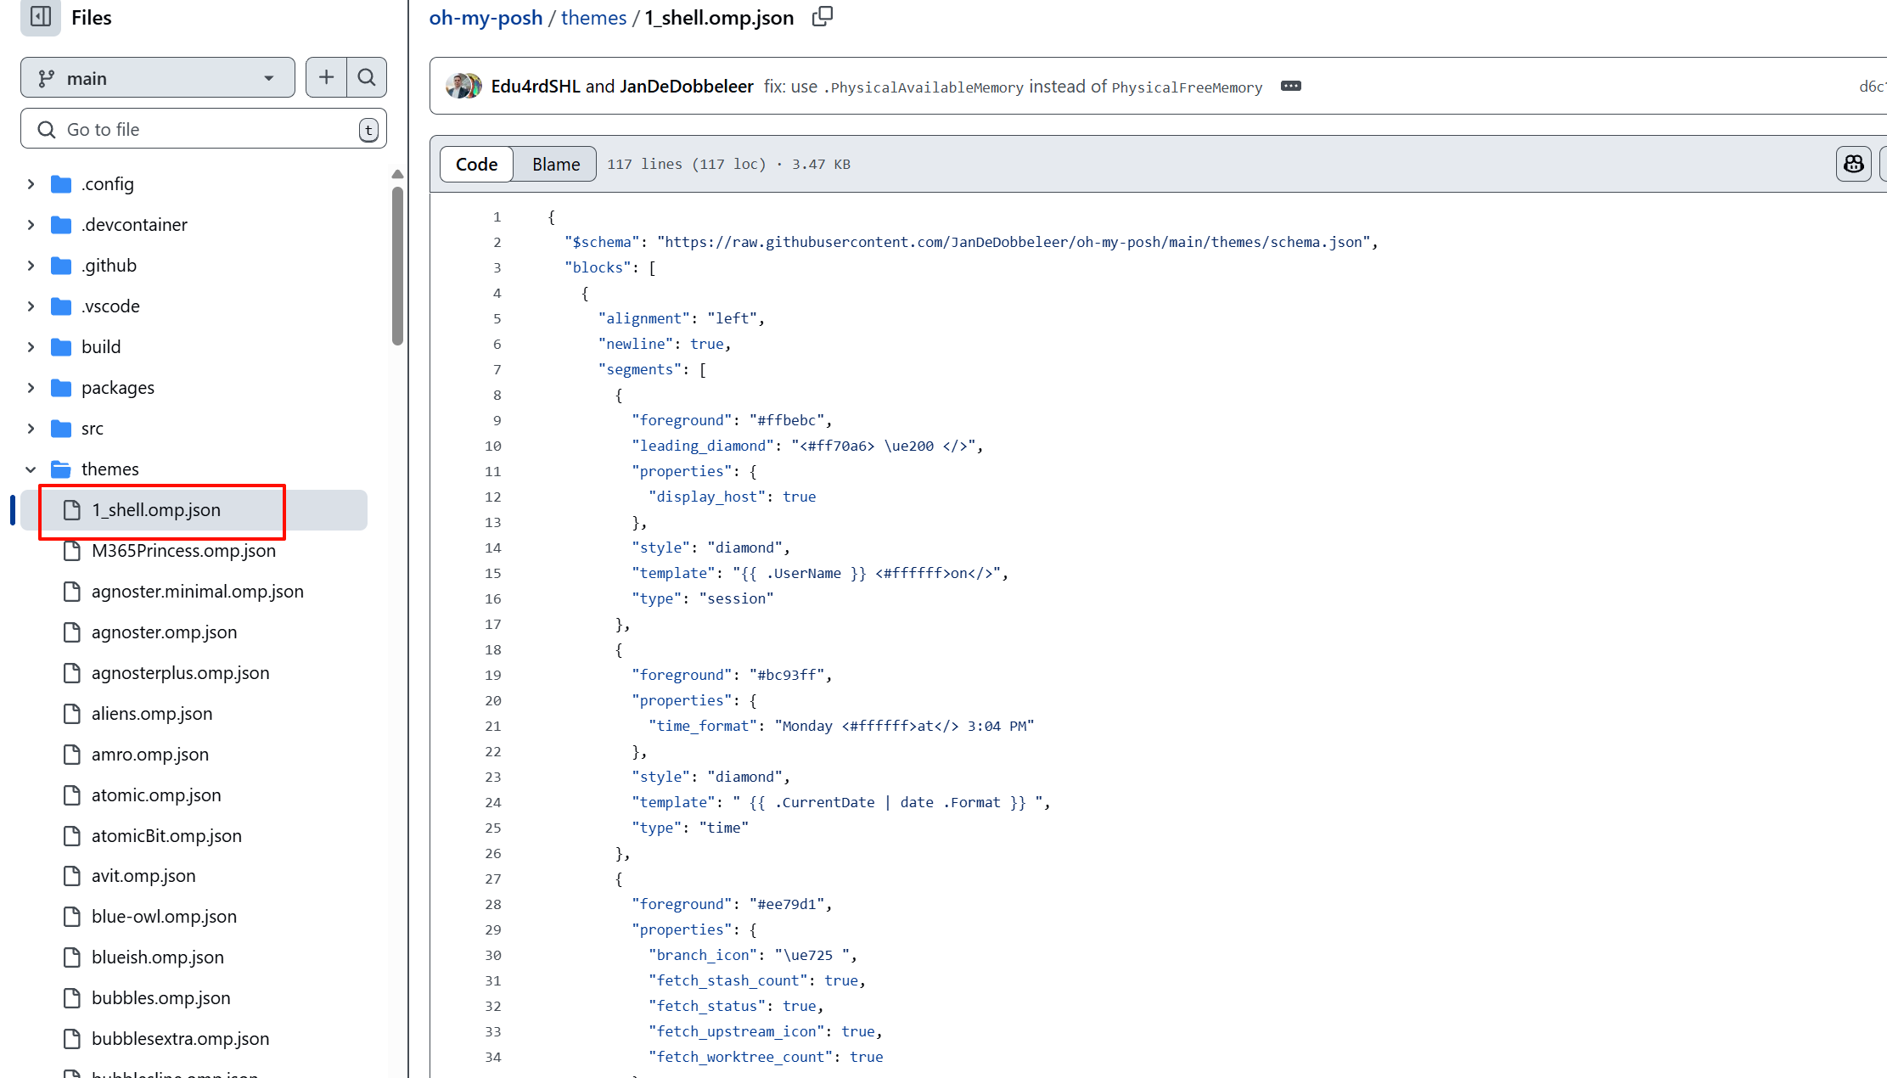Open blue-owl.omp.json file
This screenshot has height=1078, width=1887.
pyautogui.click(x=164, y=917)
